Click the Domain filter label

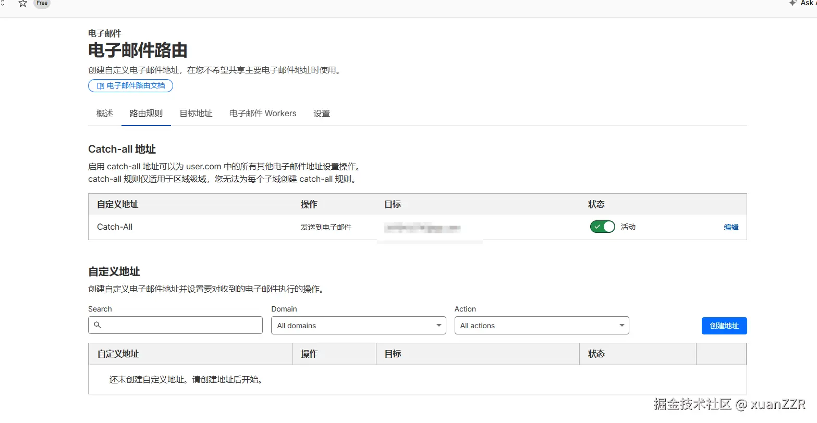coord(284,309)
